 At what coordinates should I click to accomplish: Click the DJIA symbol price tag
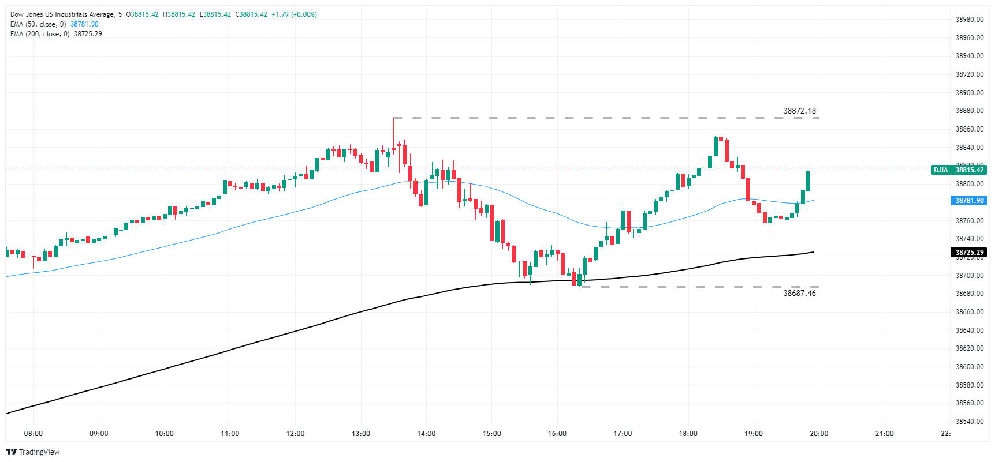pos(941,170)
